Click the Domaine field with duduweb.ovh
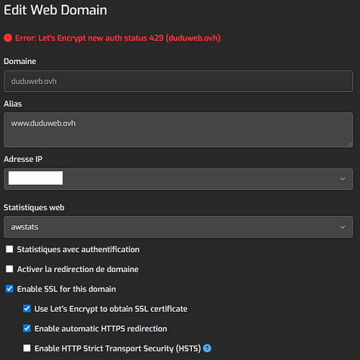 178,81
